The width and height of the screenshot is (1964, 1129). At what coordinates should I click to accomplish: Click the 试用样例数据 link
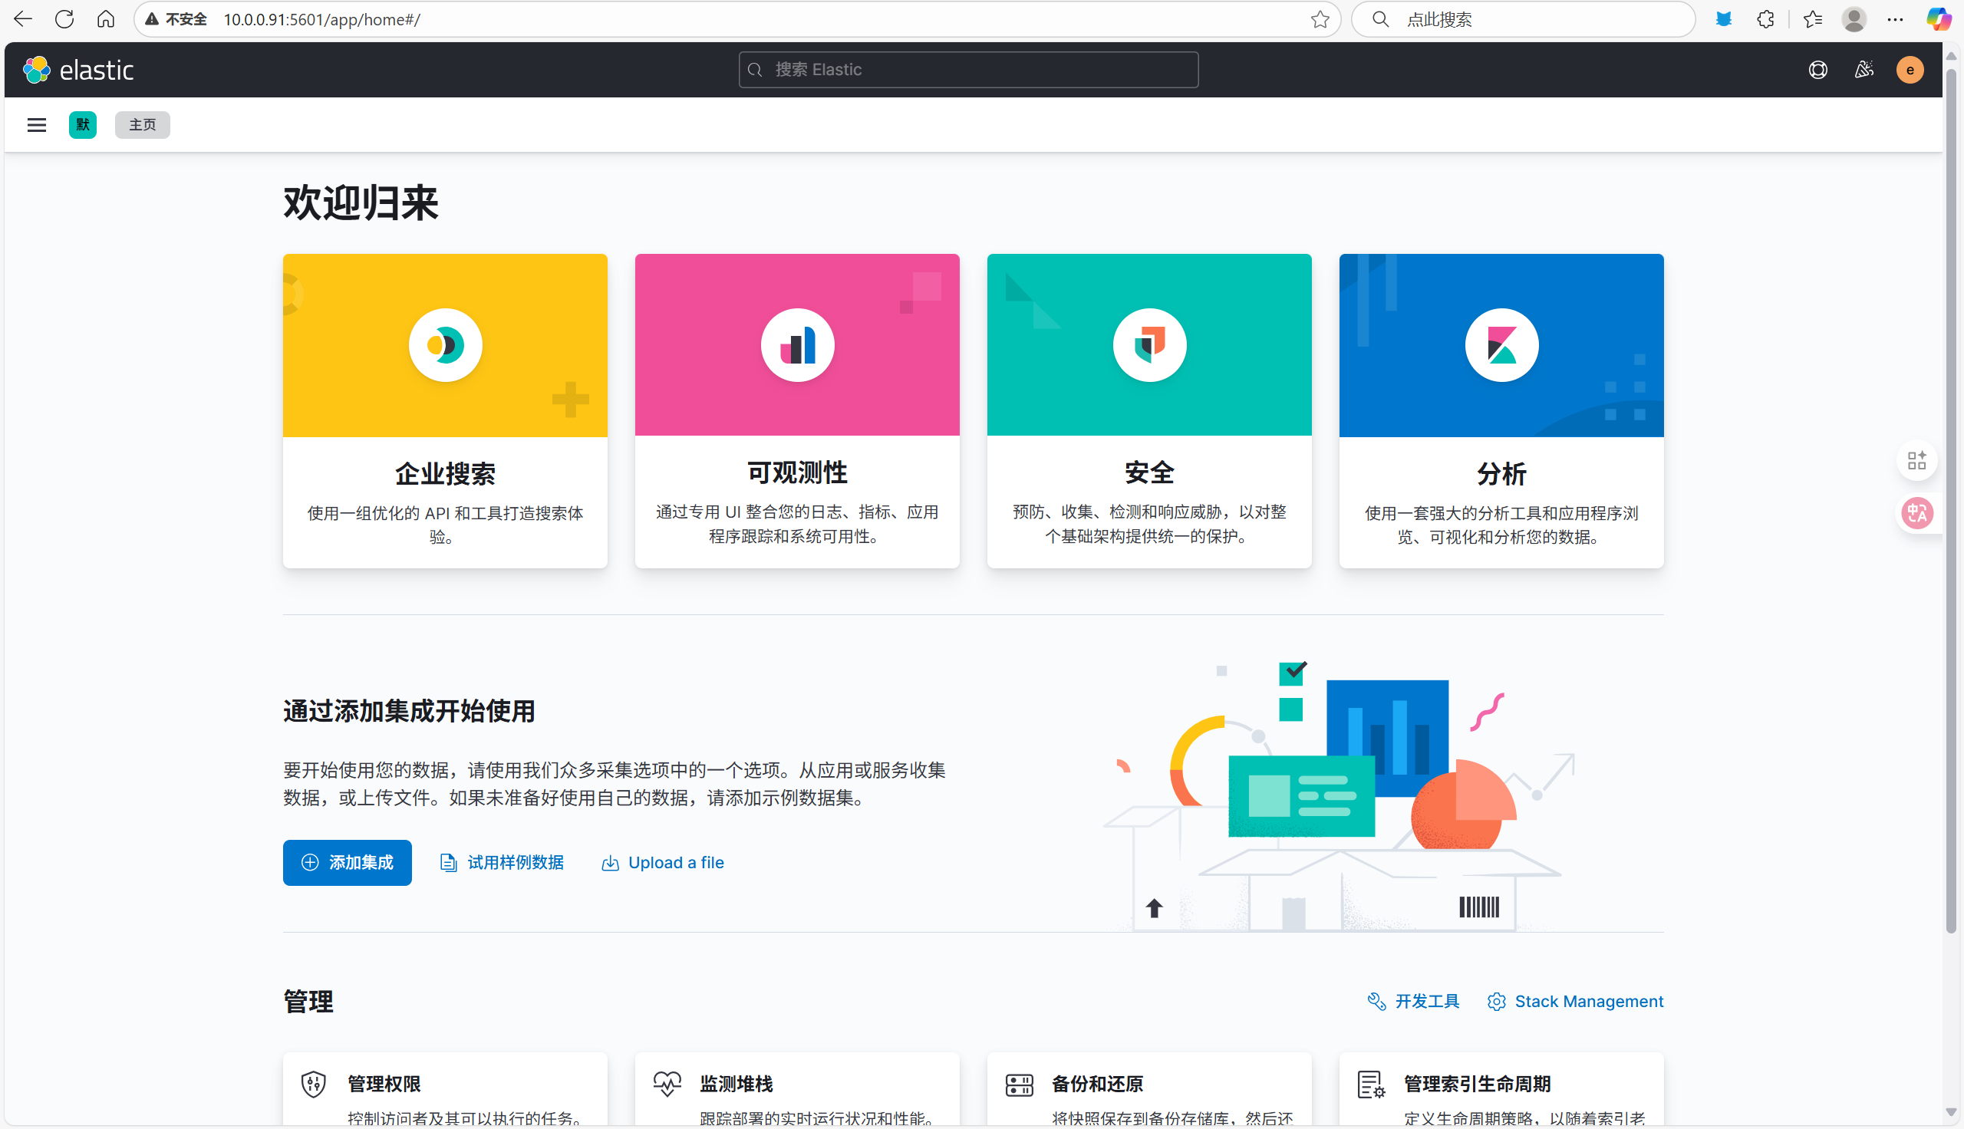click(x=503, y=862)
